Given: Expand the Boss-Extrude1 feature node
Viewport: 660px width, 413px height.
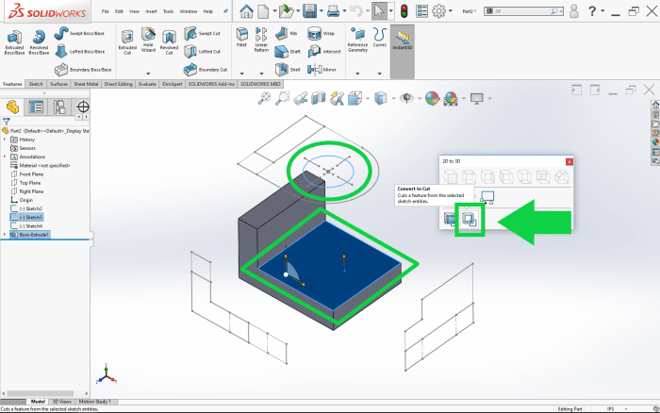Looking at the screenshot, I should 5,235.
